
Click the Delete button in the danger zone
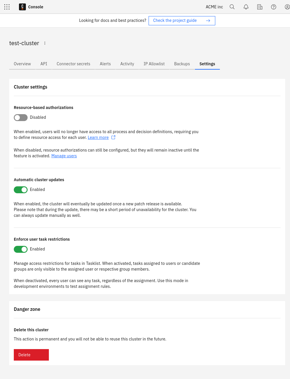[31, 355]
